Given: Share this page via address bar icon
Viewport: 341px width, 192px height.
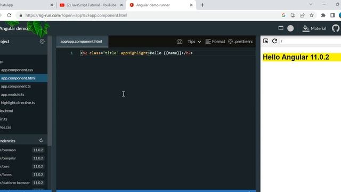Looking at the screenshot, I should pyautogui.click(x=302, y=15).
